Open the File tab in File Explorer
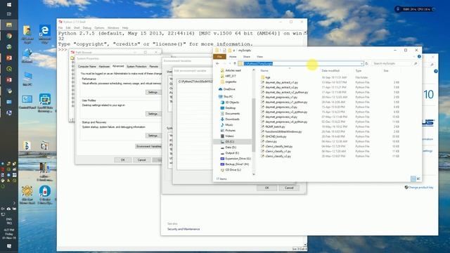Image resolution: width=450 pixels, height=253 pixels. pos(219,56)
